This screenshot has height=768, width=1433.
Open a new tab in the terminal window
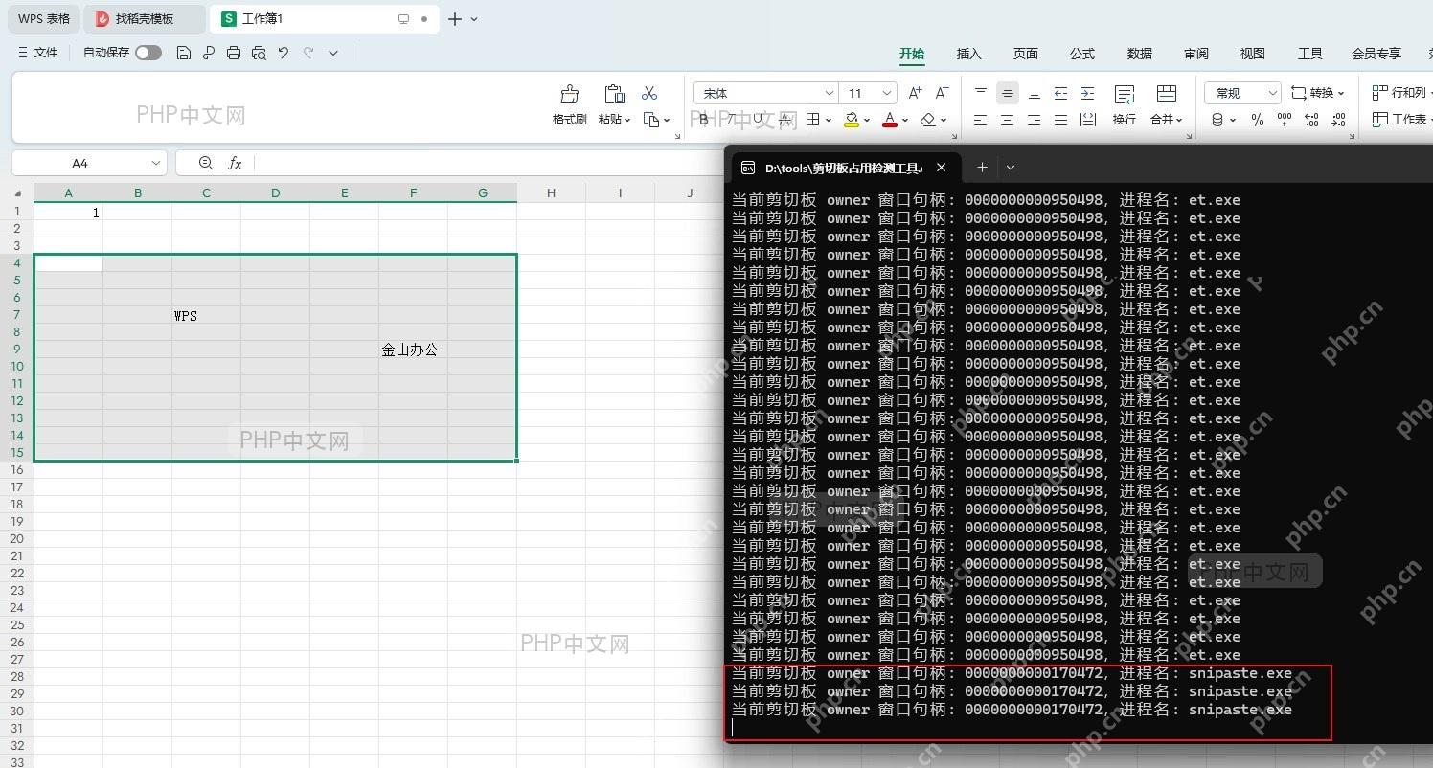[982, 168]
